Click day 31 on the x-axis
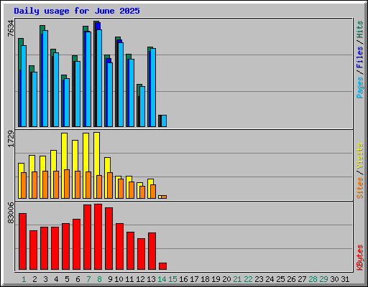The width and height of the screenshot is (368, 287). click(x=345, y=279)
